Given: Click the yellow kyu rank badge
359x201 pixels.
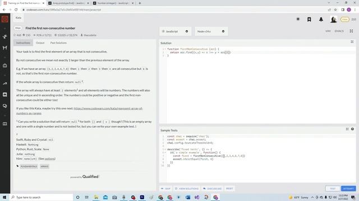Looking at the screenshot, I should pos(344,20).
